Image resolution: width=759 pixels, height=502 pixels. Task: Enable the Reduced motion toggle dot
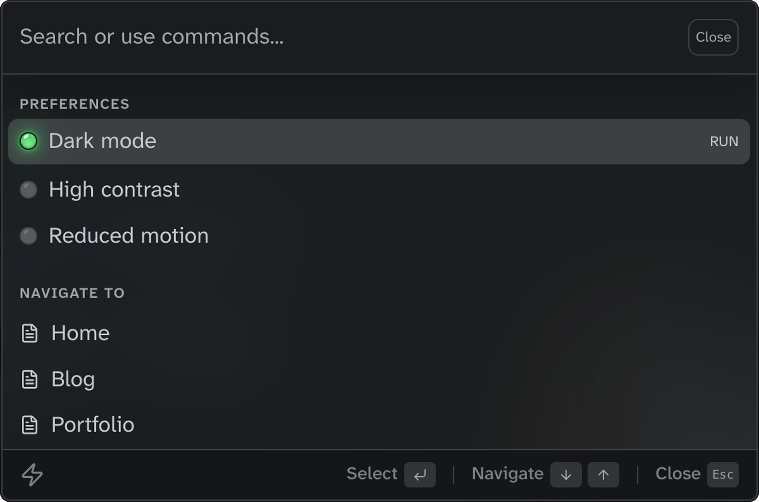[28, 236]
